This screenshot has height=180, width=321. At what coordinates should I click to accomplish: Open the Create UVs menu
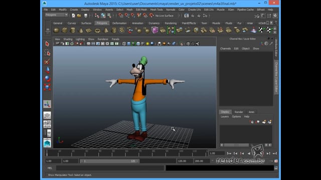[194, 9]
